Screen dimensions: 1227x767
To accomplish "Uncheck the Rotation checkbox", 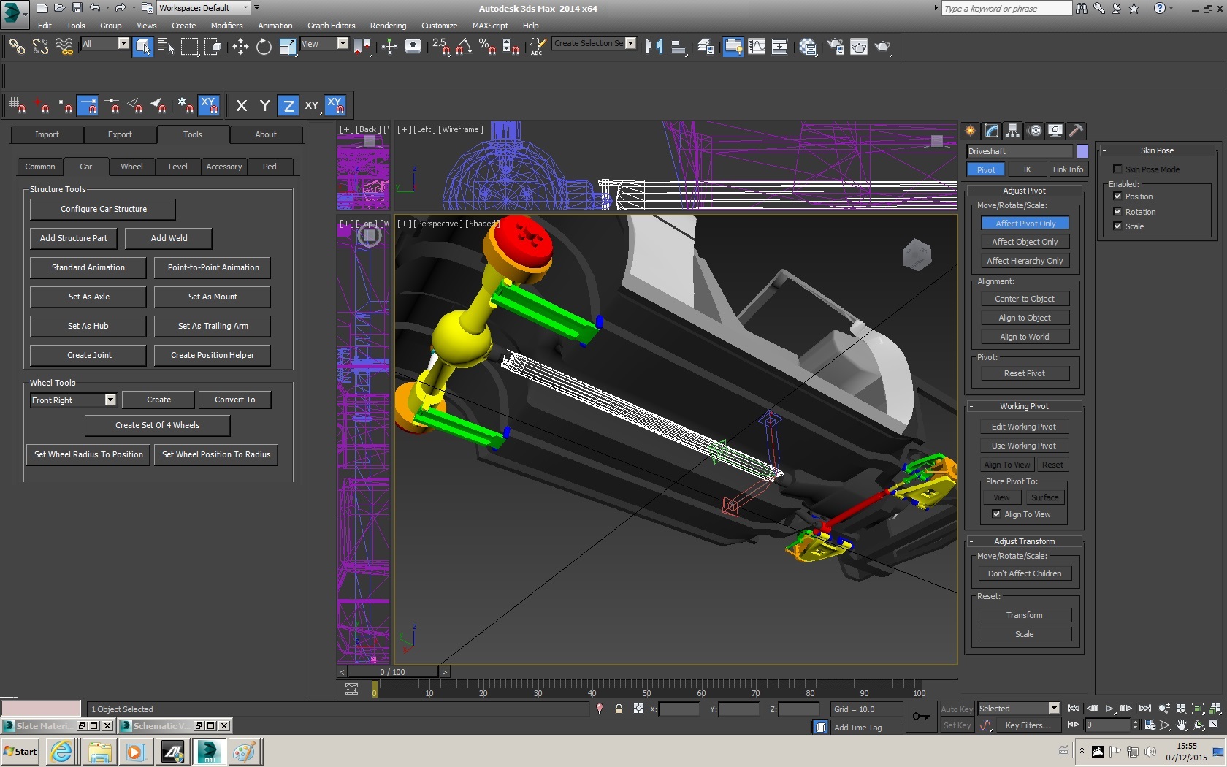I will pos(1117,212).
